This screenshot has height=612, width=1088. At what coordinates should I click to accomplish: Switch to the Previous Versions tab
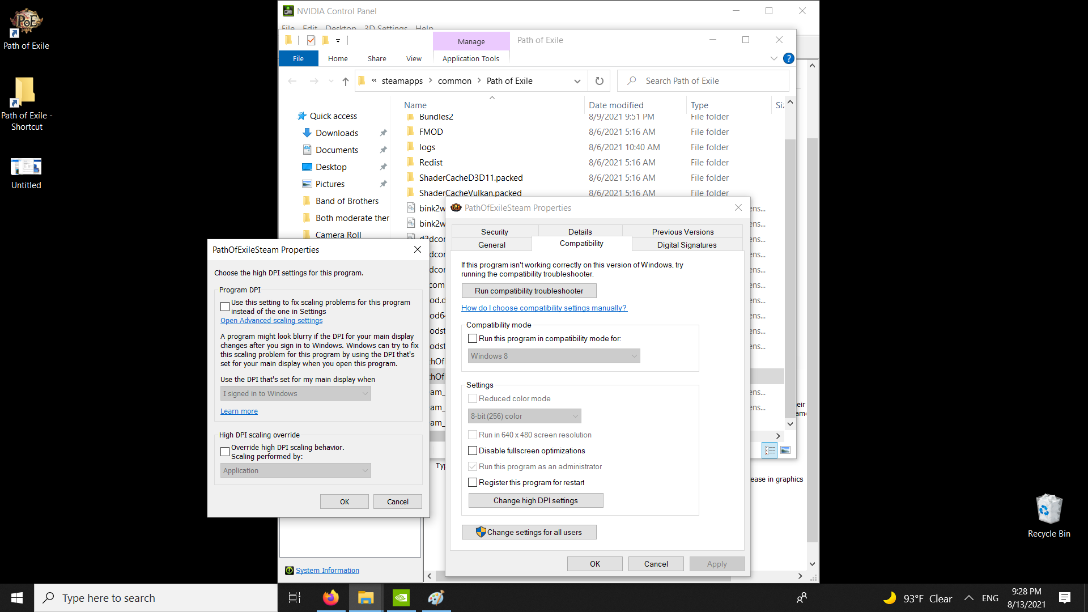coord(683,232)
